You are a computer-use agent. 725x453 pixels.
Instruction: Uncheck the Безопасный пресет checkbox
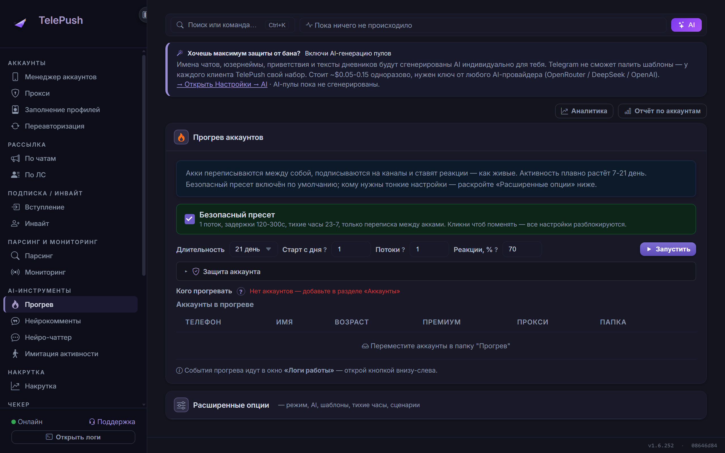190,219
